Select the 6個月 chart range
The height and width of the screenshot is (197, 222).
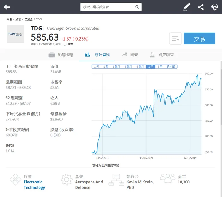140,67
